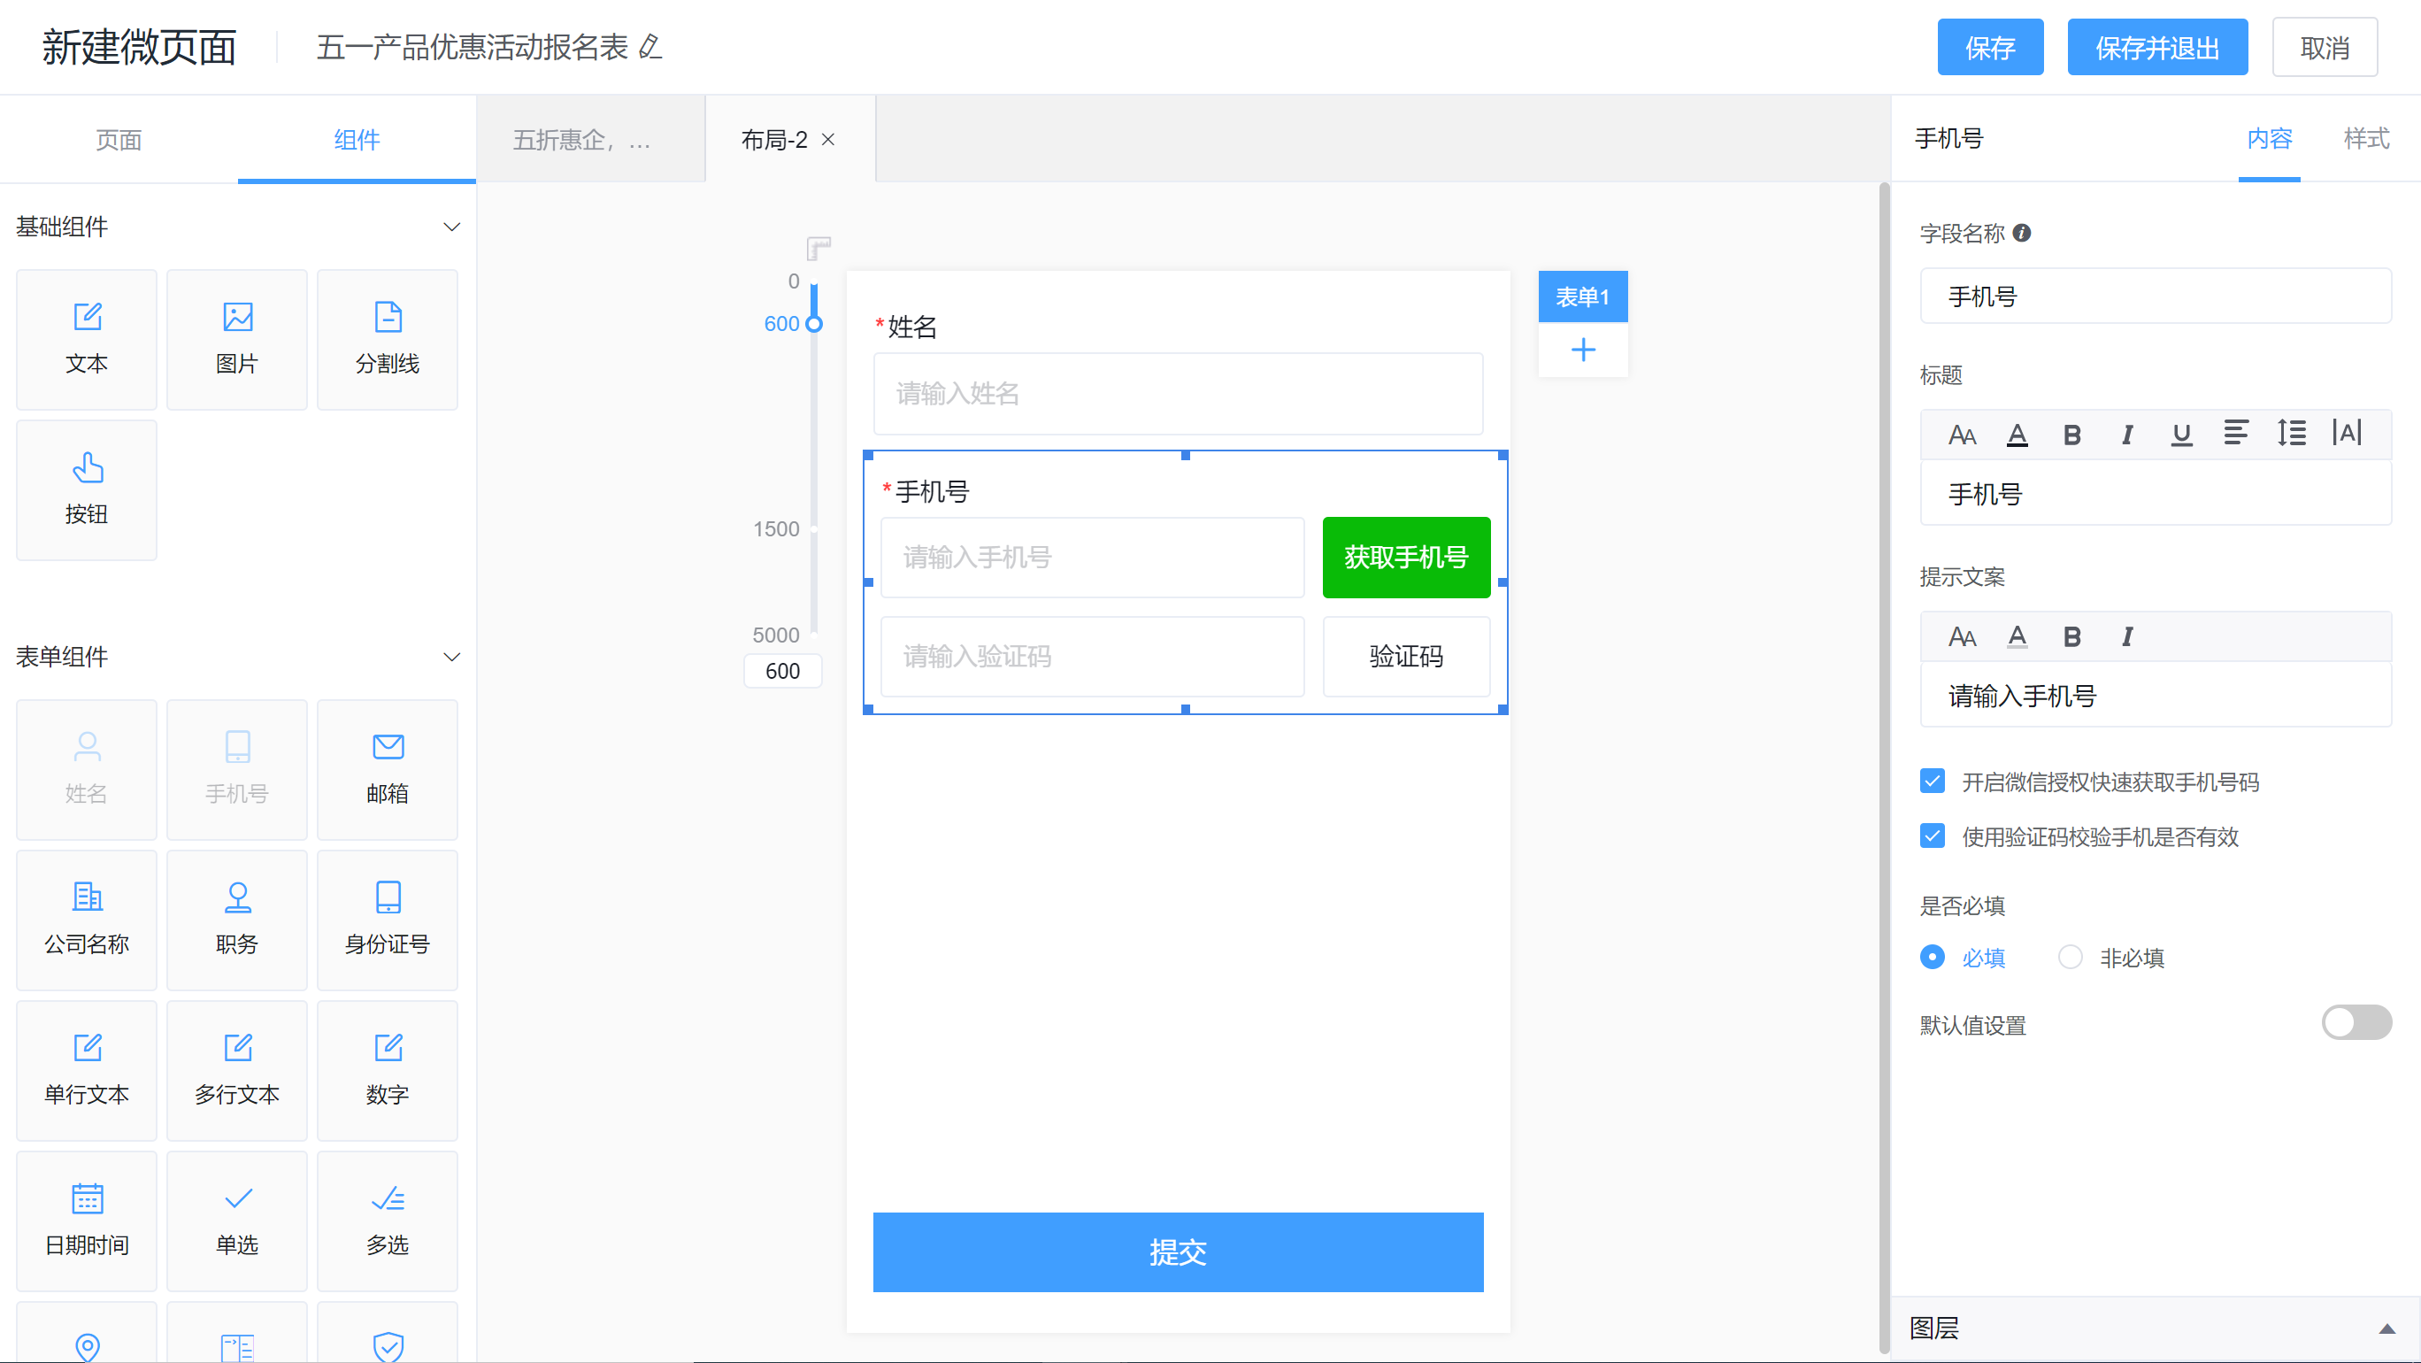Add the 文本 text component

click(x=87, y=339)
